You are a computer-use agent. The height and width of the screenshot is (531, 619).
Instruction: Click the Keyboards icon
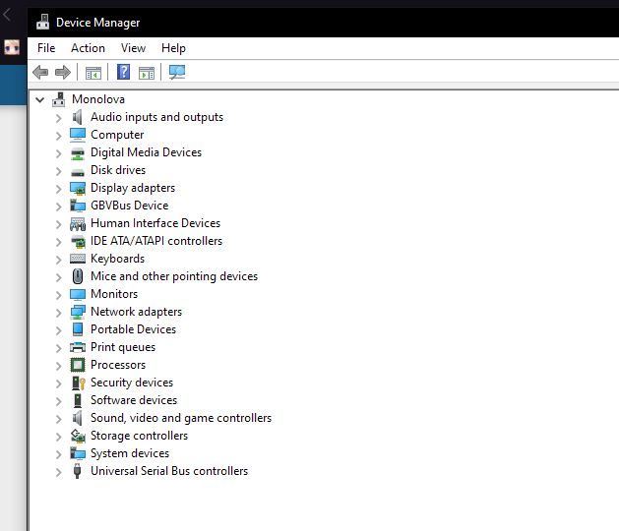coord(78,259)
